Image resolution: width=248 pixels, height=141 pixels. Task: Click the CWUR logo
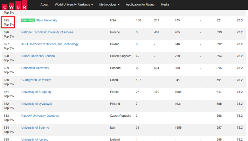[x=15, y=5]
